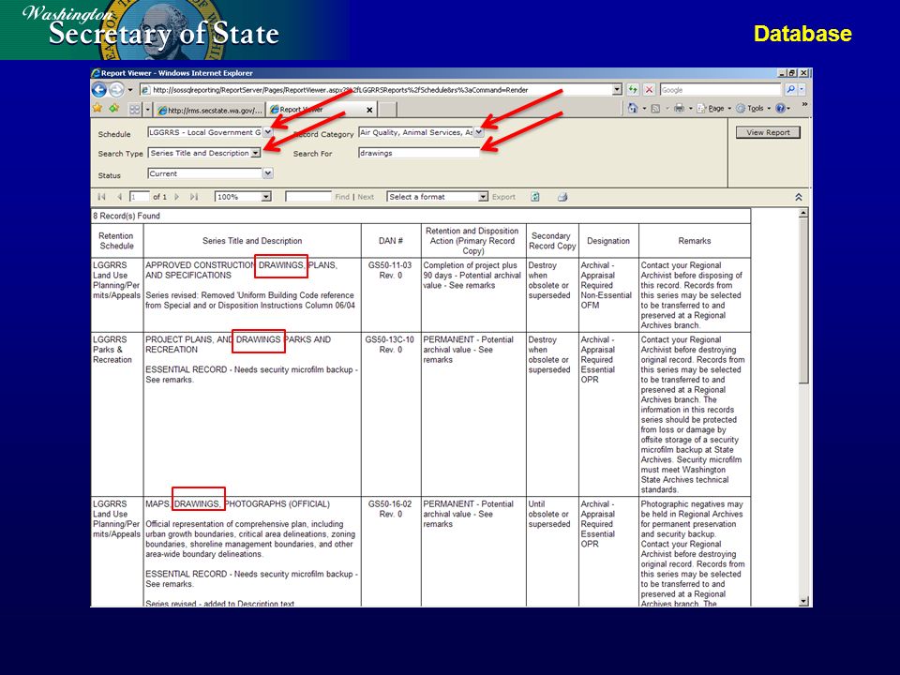Image resolution: width=900 pixels, height=675 pixels.
Task: Click the Add to Favorites star-plus icon
Action: [113, 109]
